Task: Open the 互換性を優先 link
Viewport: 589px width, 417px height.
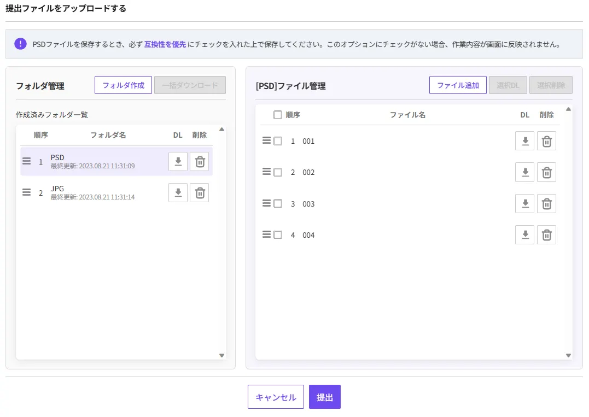Action: point(165,44)
